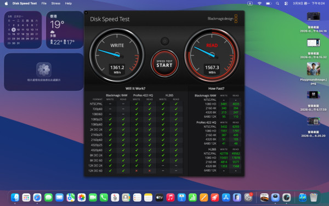Click the date and time in menu bar

(309, 3)
